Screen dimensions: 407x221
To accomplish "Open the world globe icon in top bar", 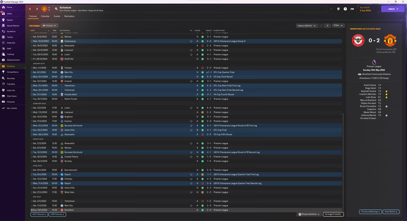I will coord(338,9).
